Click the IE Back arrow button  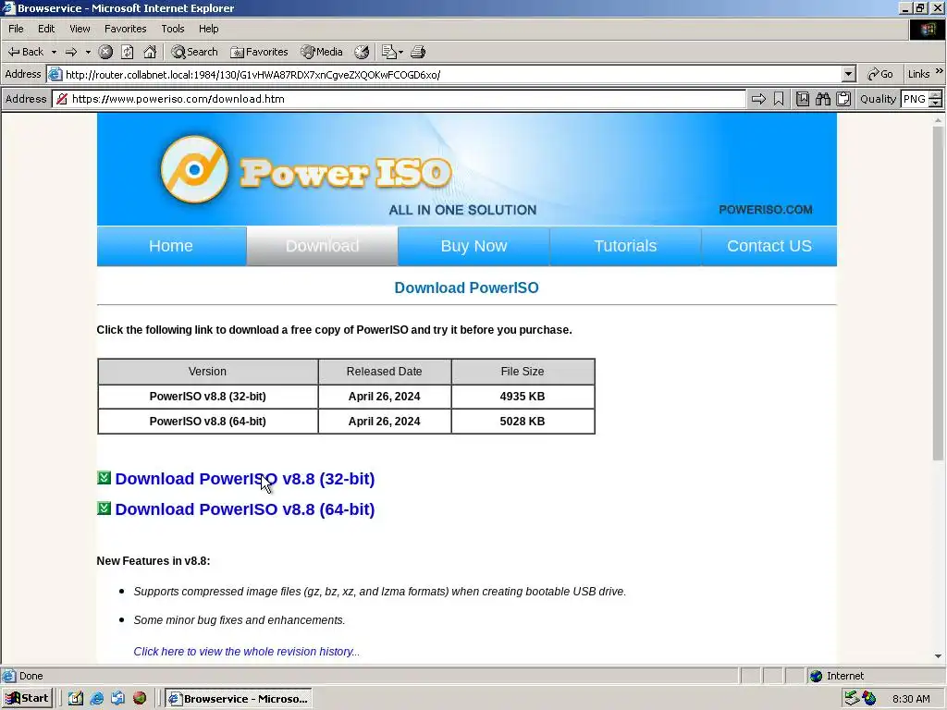25,52
